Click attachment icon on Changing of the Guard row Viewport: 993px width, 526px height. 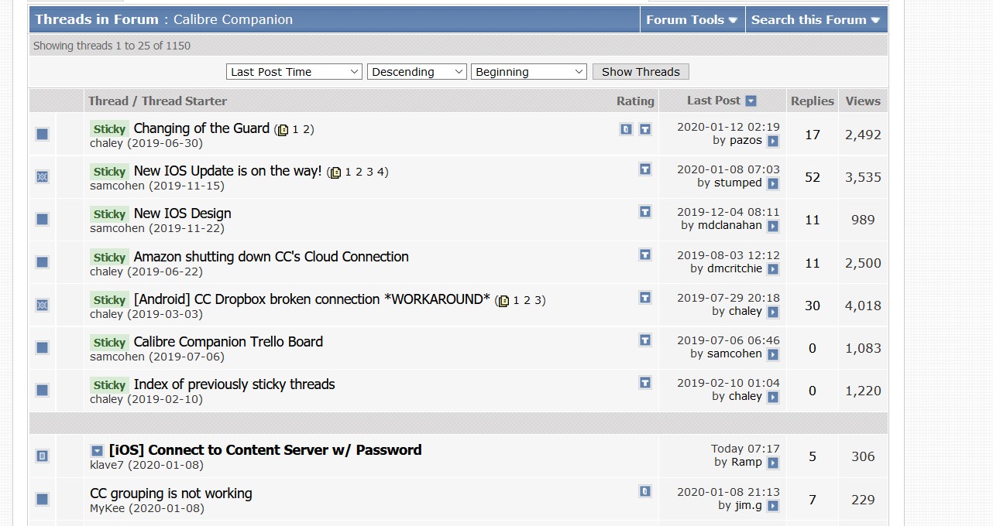click(626, 129)
